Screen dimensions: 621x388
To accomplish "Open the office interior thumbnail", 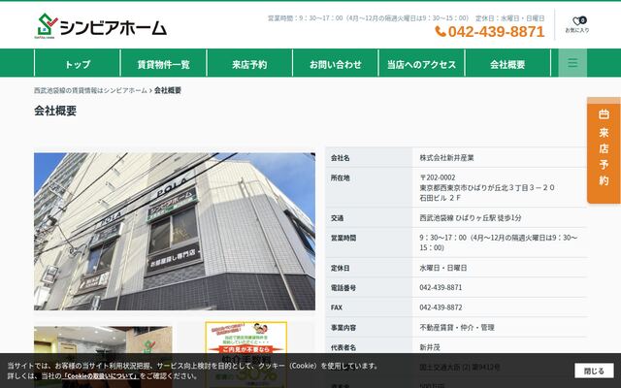I will pyautogui.click(x=103, y=356).
